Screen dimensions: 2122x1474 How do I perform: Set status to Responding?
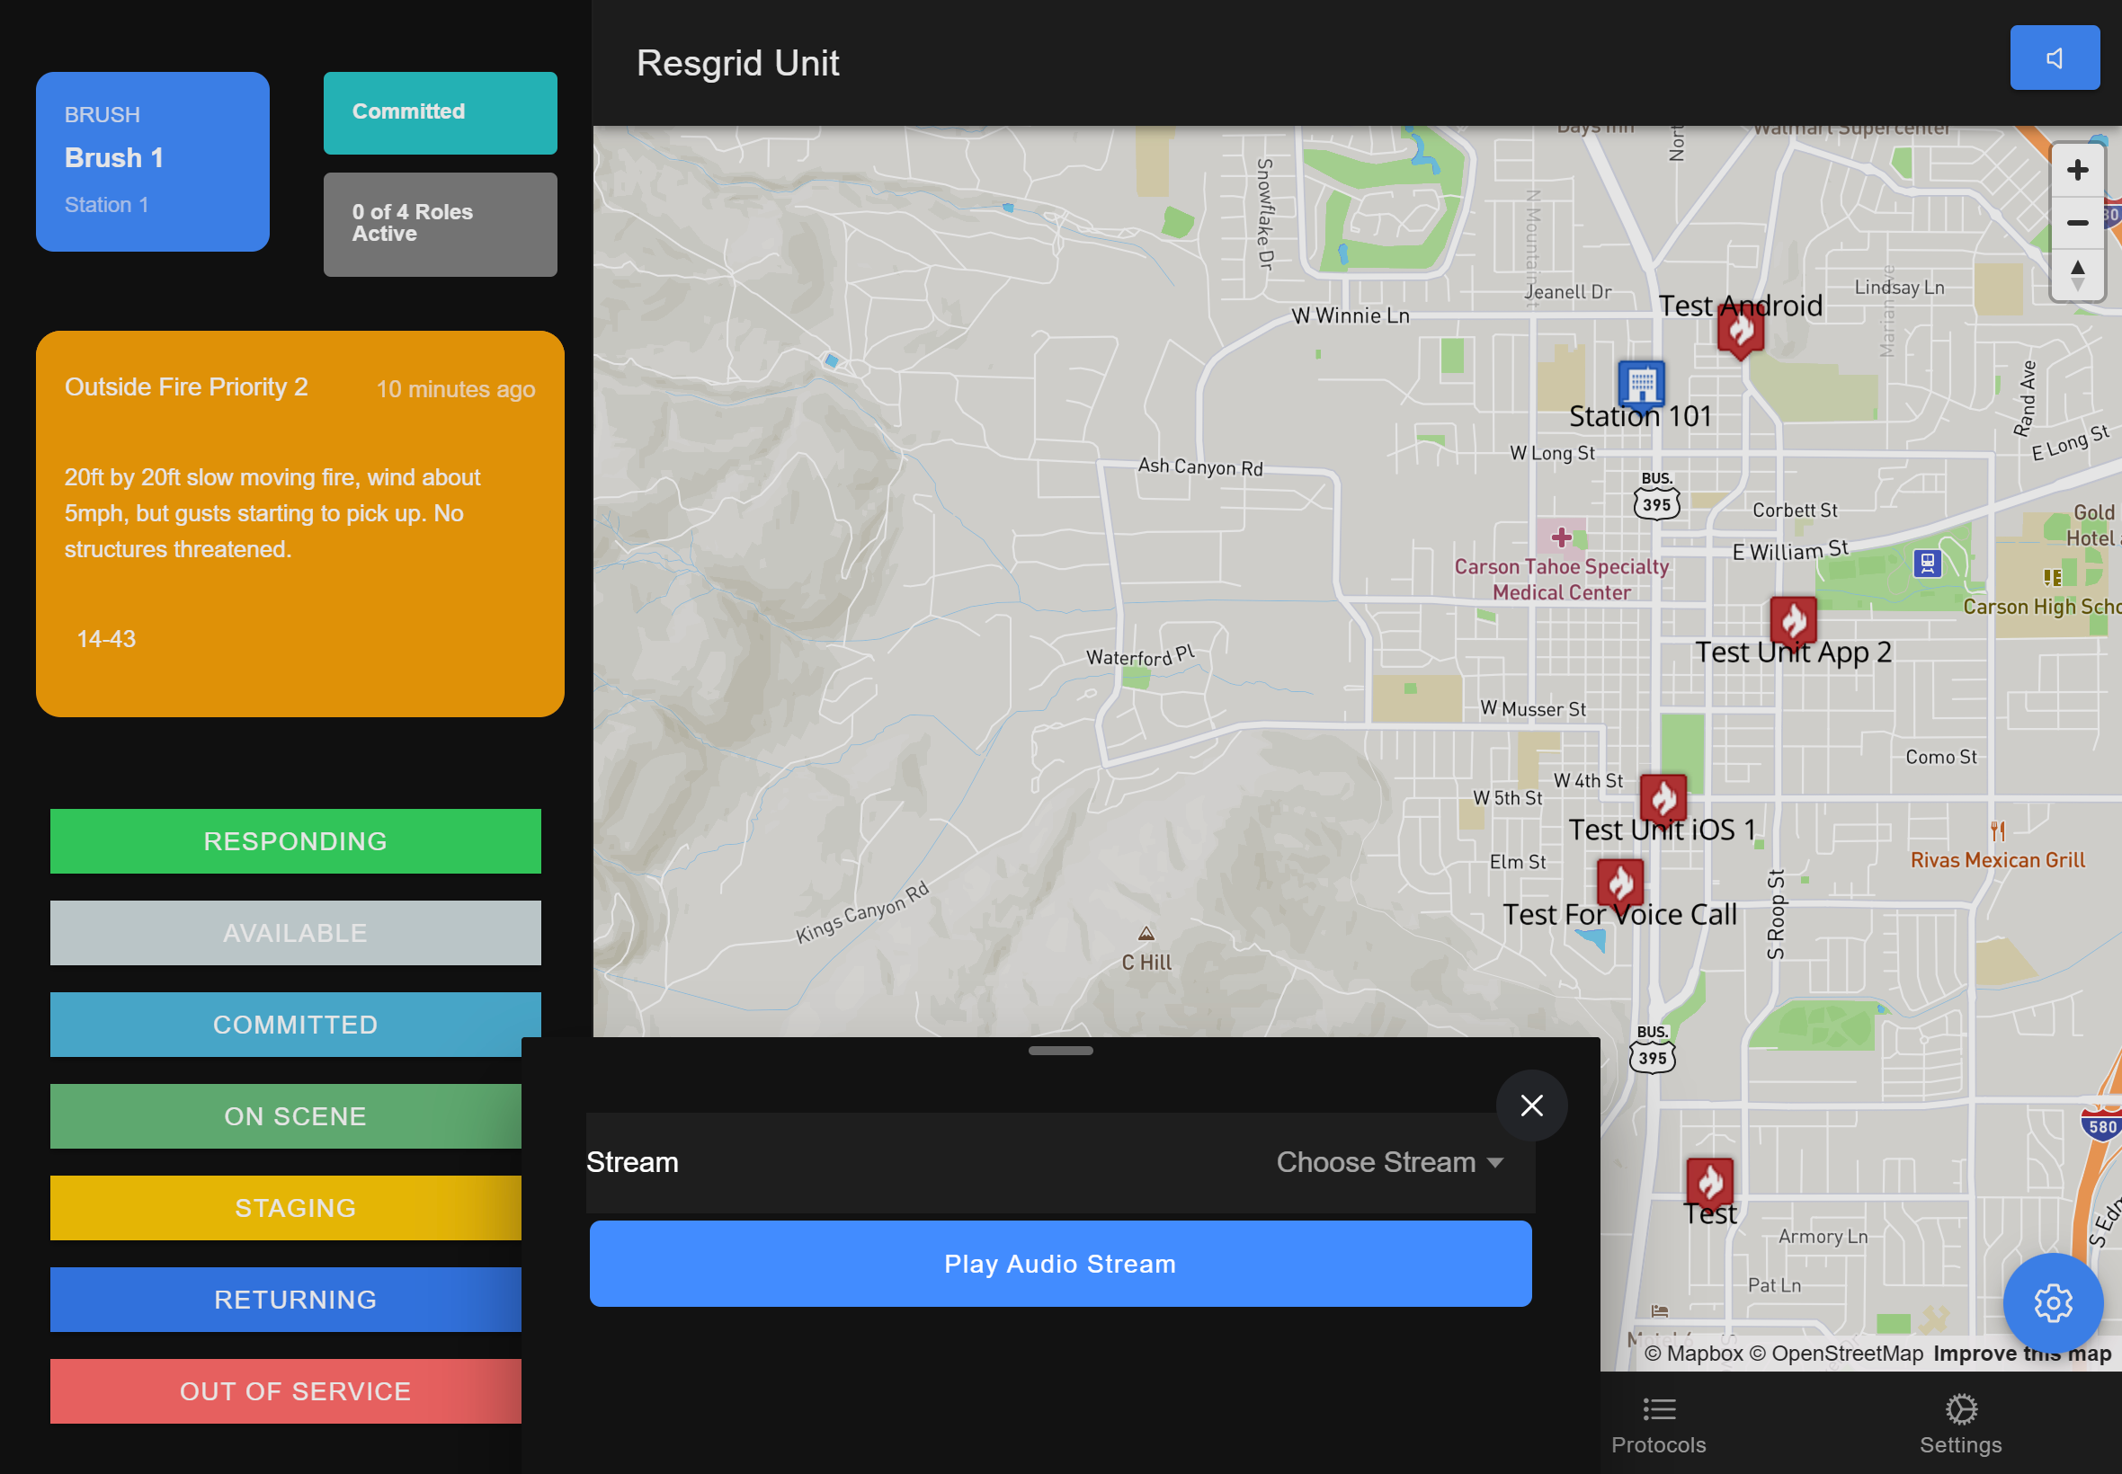point(295,841)
